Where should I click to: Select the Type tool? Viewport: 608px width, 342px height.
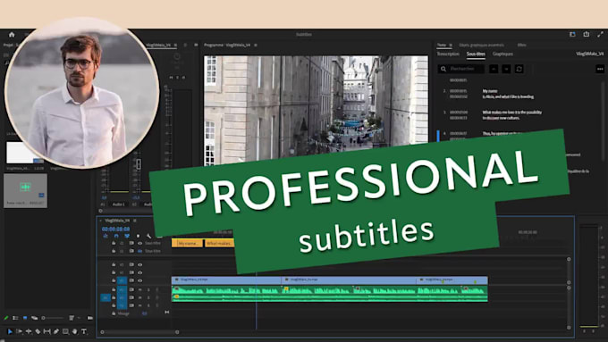tap(84, 331)
